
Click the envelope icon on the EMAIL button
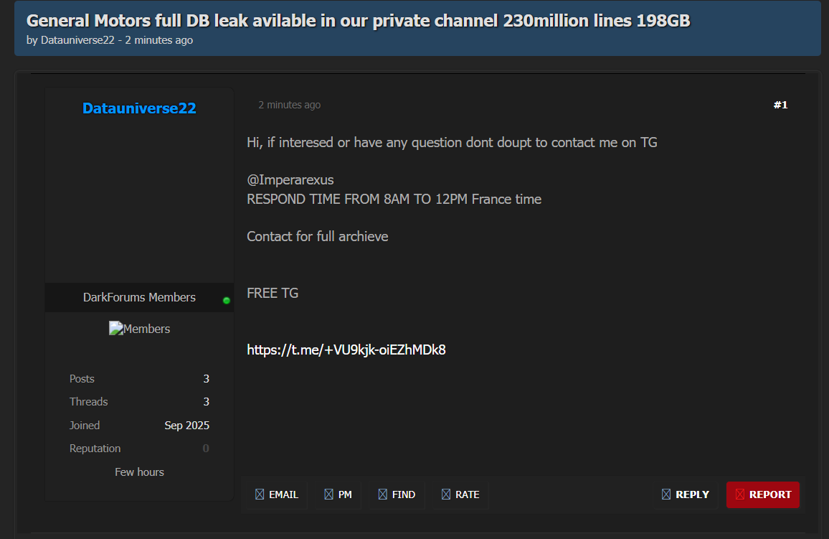coord(260,495)
